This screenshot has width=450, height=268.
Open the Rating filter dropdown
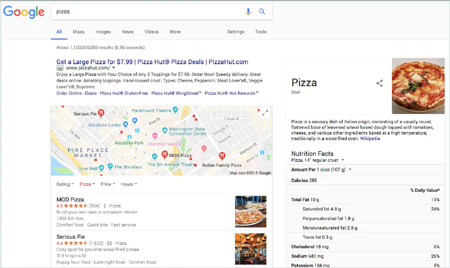click(65, 184)
